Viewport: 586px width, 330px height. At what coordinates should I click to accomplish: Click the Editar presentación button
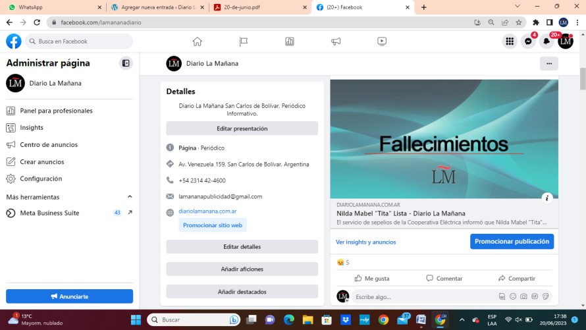(242, 128)
